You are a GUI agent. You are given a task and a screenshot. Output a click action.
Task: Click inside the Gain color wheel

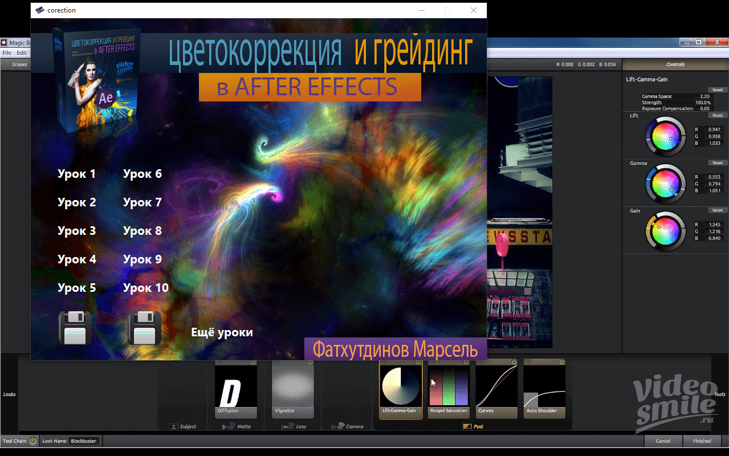pos(665,231)
